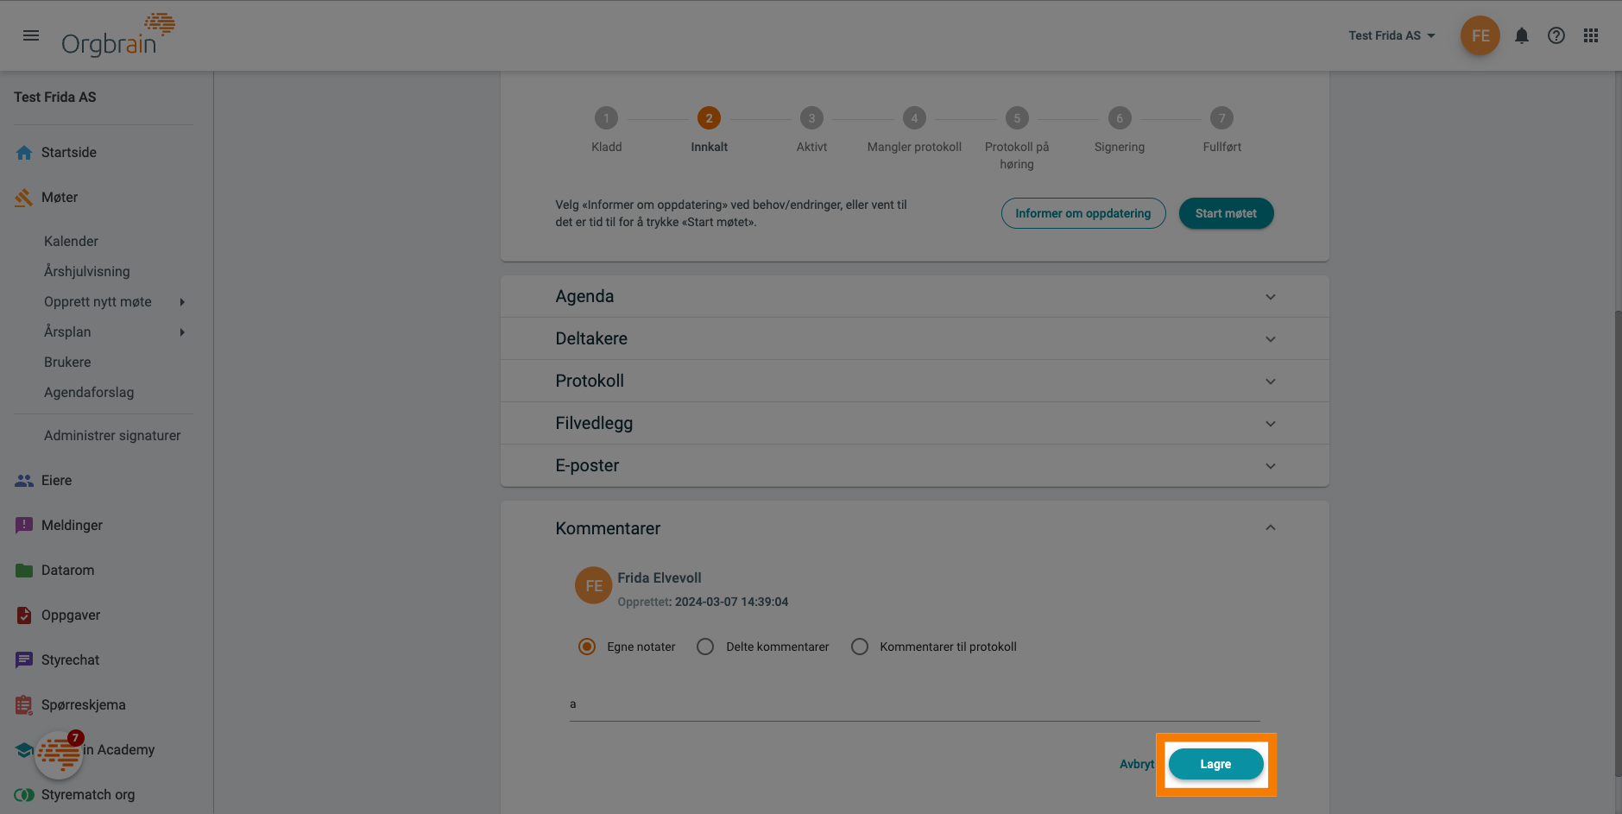The height and width of the screenshot is (814, 1622).
Task: Click the Eiere people icon
Action: (24, 481)
